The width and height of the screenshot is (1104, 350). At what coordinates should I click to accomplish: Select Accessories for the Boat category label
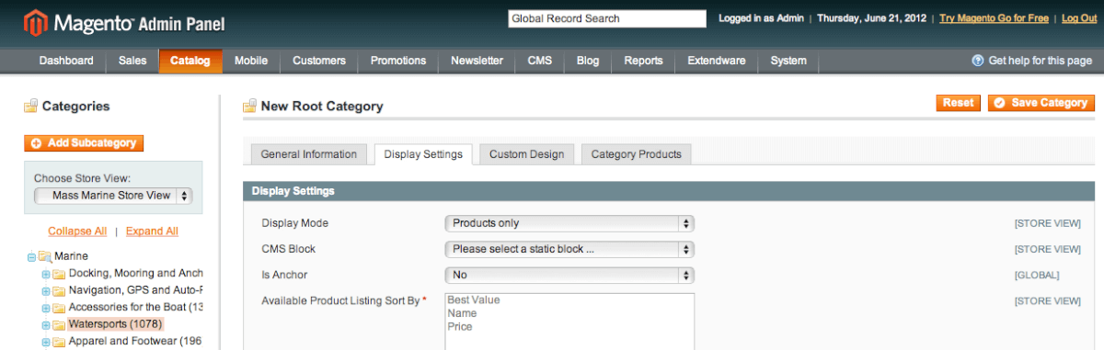136,308
